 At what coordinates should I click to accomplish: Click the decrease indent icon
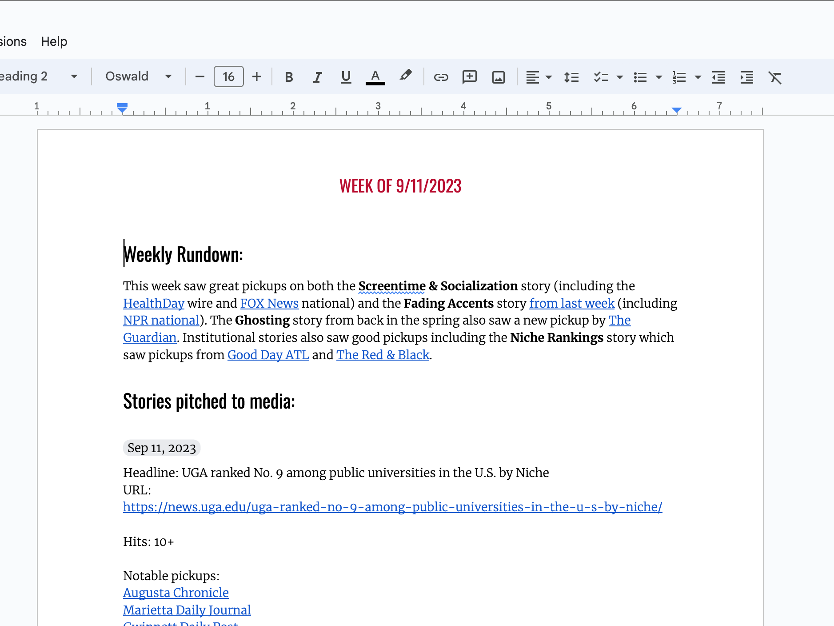coord(718,77)
